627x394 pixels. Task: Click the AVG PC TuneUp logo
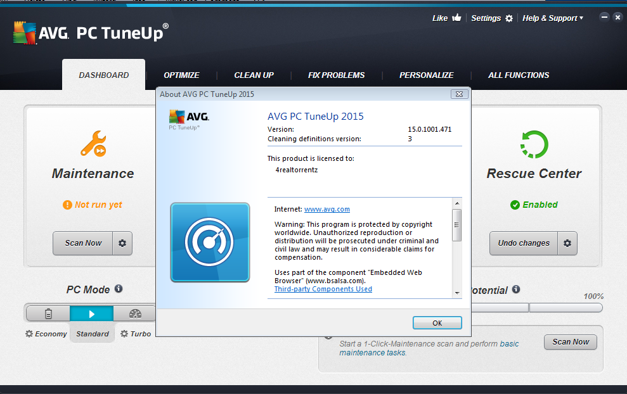(x=91, y=33)
